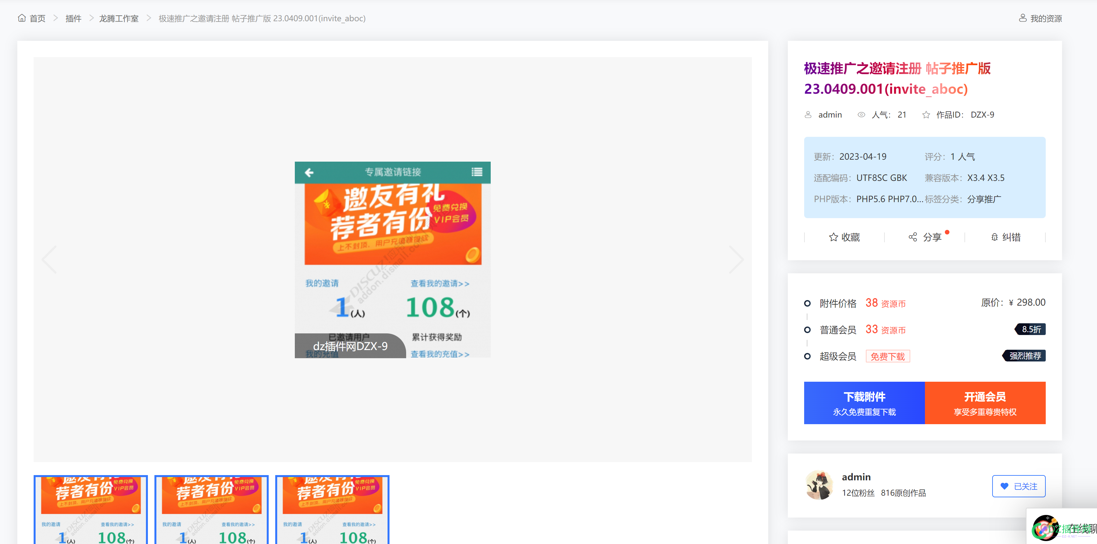Screen dimensions: 1097x544
Task: Select the 附件价格 option marker
Action: coord(807,303)
